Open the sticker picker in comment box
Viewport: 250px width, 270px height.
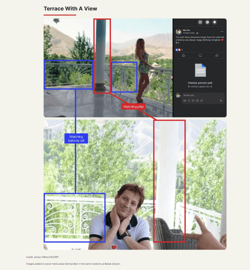(201, 101)
